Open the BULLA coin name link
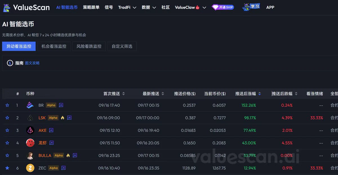Image resolution: width=338 pixels, height=175 pixels. (45, 155)
